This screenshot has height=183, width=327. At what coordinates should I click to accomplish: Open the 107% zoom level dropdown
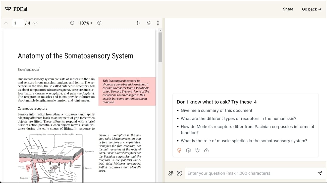tap(86, 23)
